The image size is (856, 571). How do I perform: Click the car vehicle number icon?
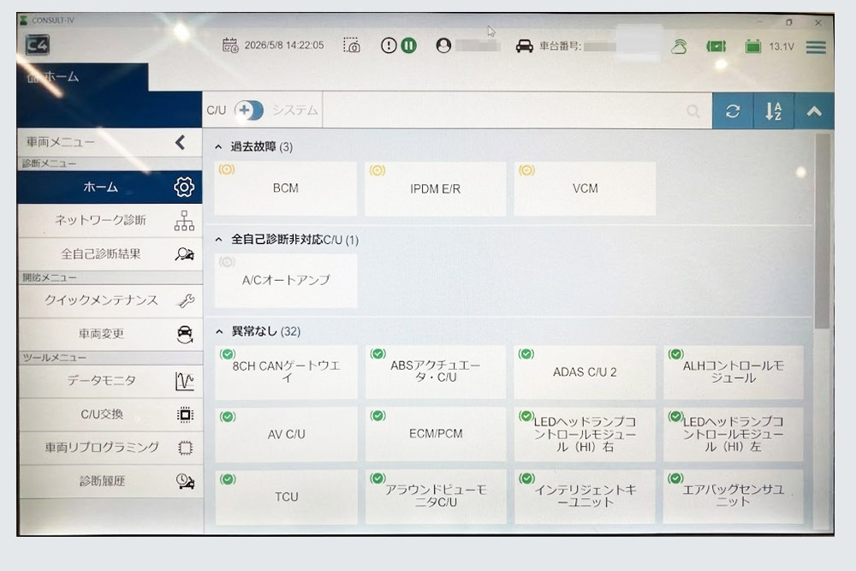tap(524, 46)
